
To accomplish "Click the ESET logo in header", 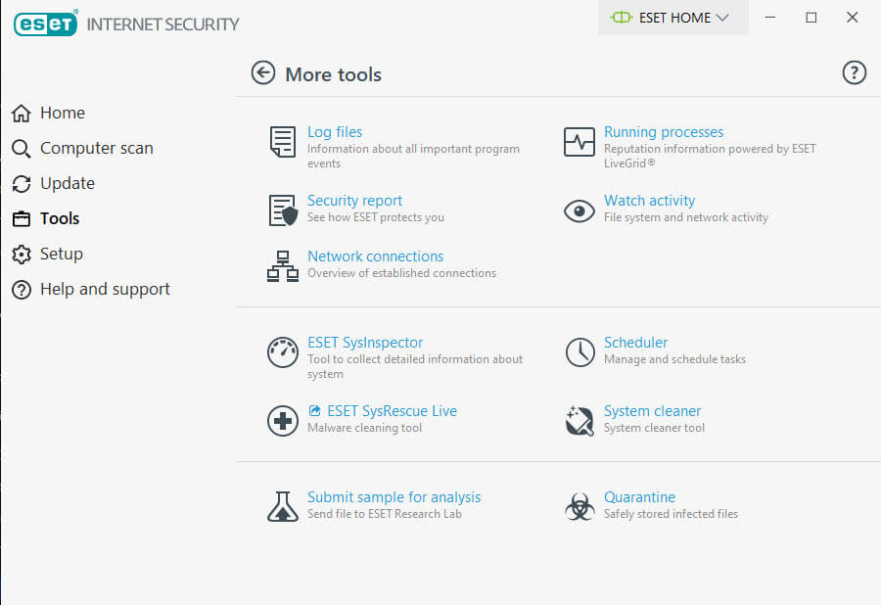I will 45,23.
